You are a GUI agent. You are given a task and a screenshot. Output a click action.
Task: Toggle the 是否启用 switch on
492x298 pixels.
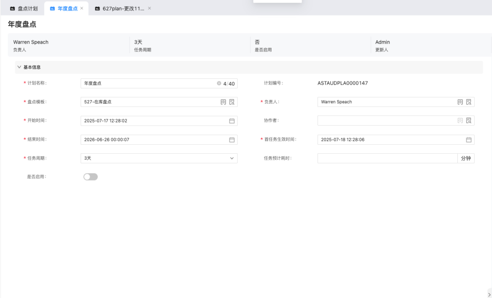point(90,177)
